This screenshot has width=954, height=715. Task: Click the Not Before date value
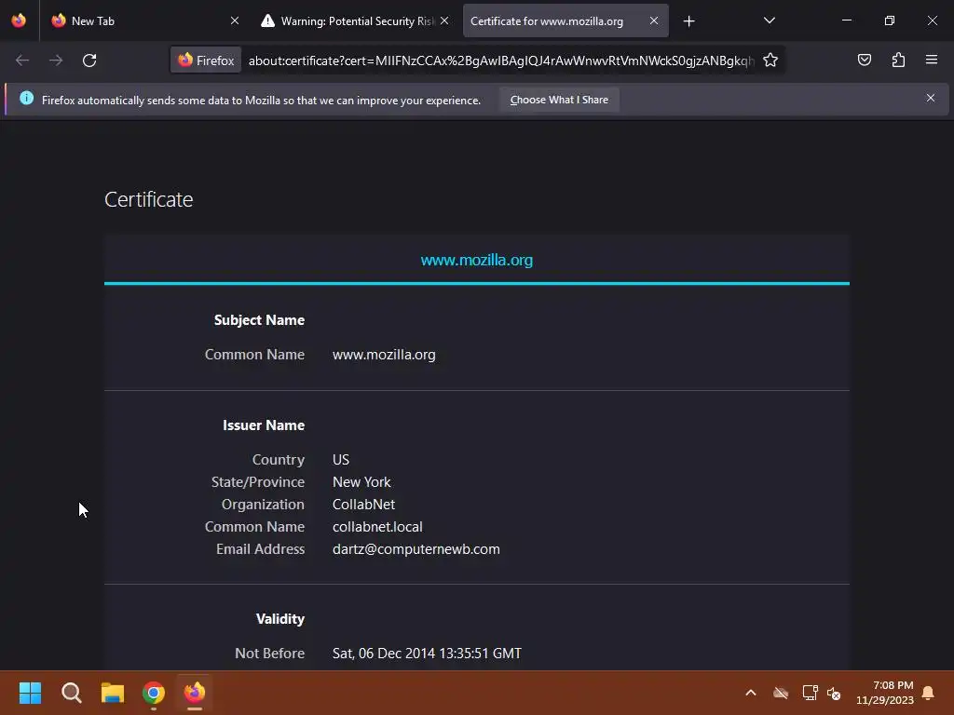pos(427,654)
